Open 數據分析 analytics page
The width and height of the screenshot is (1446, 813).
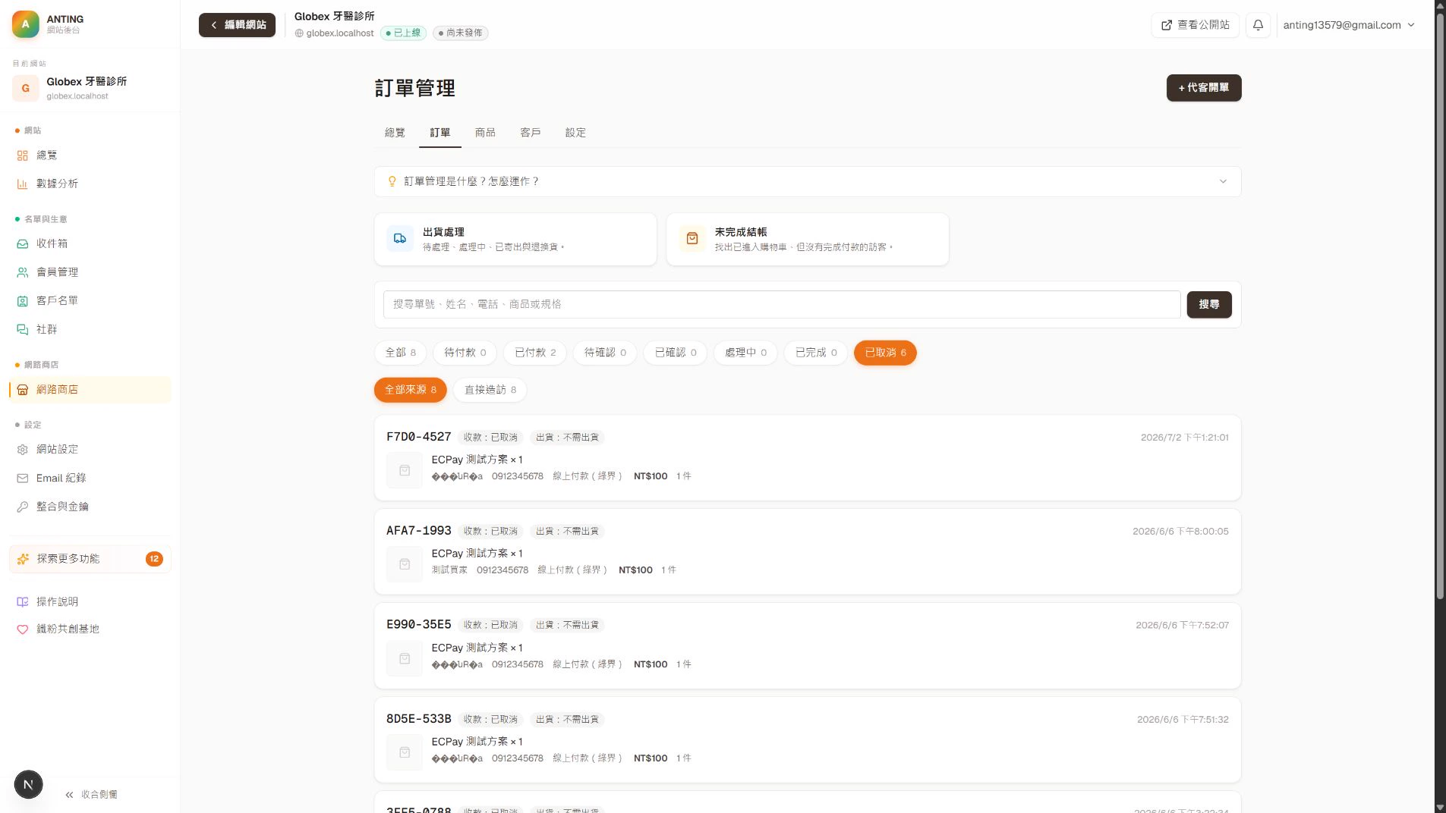(x=90, y=184)
